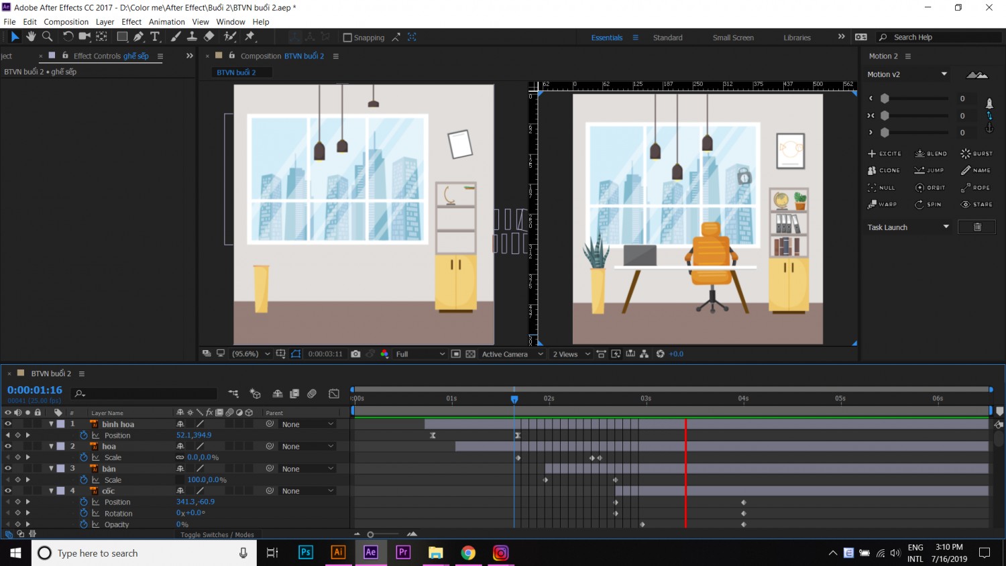Select the Rotation tool
1006x566 pixels.
pos(68,37)
